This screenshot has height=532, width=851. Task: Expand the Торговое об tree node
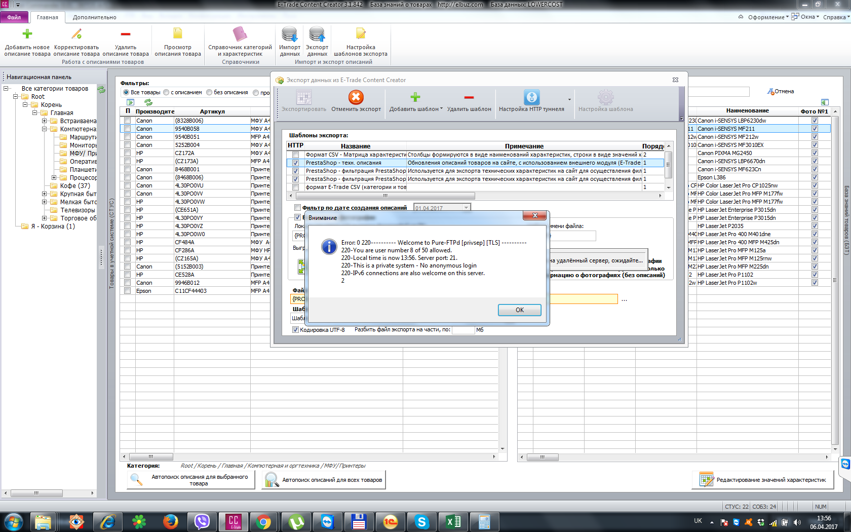[44, 218]
